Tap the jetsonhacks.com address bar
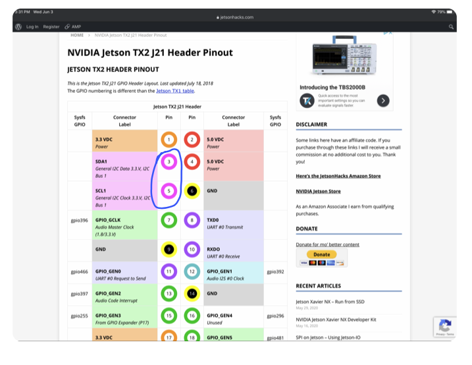This screenshot has width=472, height=365. [x=235, y=18]
